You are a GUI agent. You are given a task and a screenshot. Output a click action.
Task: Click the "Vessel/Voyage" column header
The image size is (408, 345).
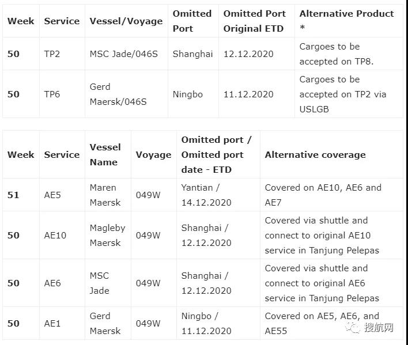pos(126,21)
